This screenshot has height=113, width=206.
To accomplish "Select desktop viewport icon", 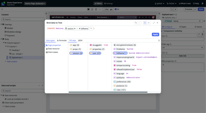I will point(89,9).
